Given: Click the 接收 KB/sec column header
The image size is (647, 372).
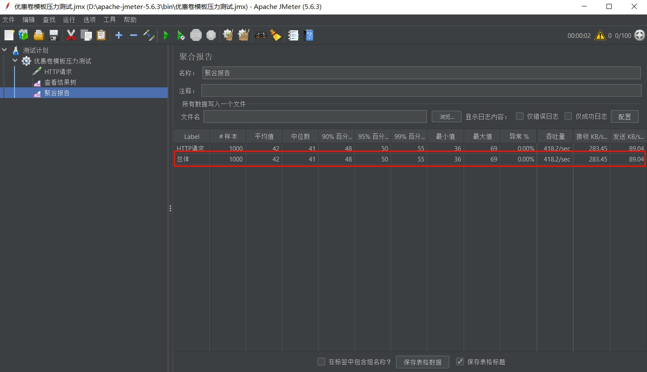Looking at the screenshot, I should tap(592, 136).
